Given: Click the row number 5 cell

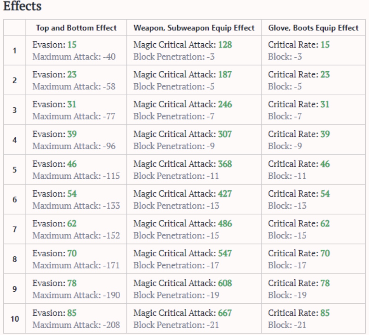Looking at the screenshot, I should point(15,170).
